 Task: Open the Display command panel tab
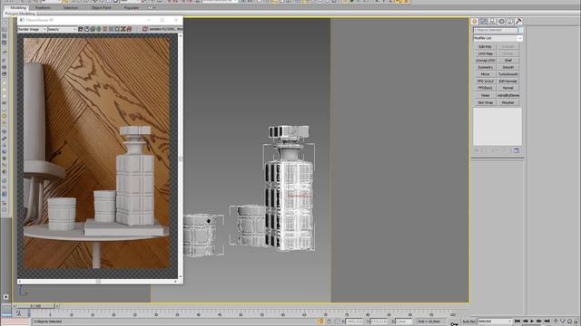point(510,22)
